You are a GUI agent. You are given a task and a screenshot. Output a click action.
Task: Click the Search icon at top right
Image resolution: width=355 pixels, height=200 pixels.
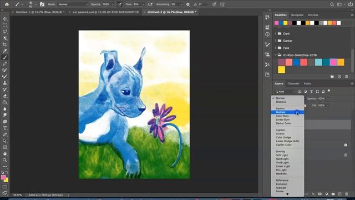332,4
